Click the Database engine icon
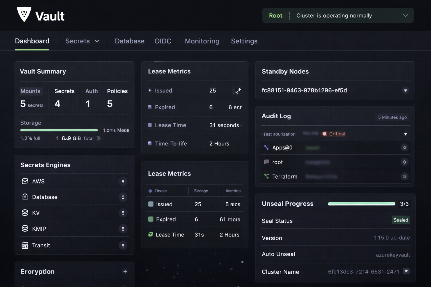The image size is (431, 287). [25, 197]
